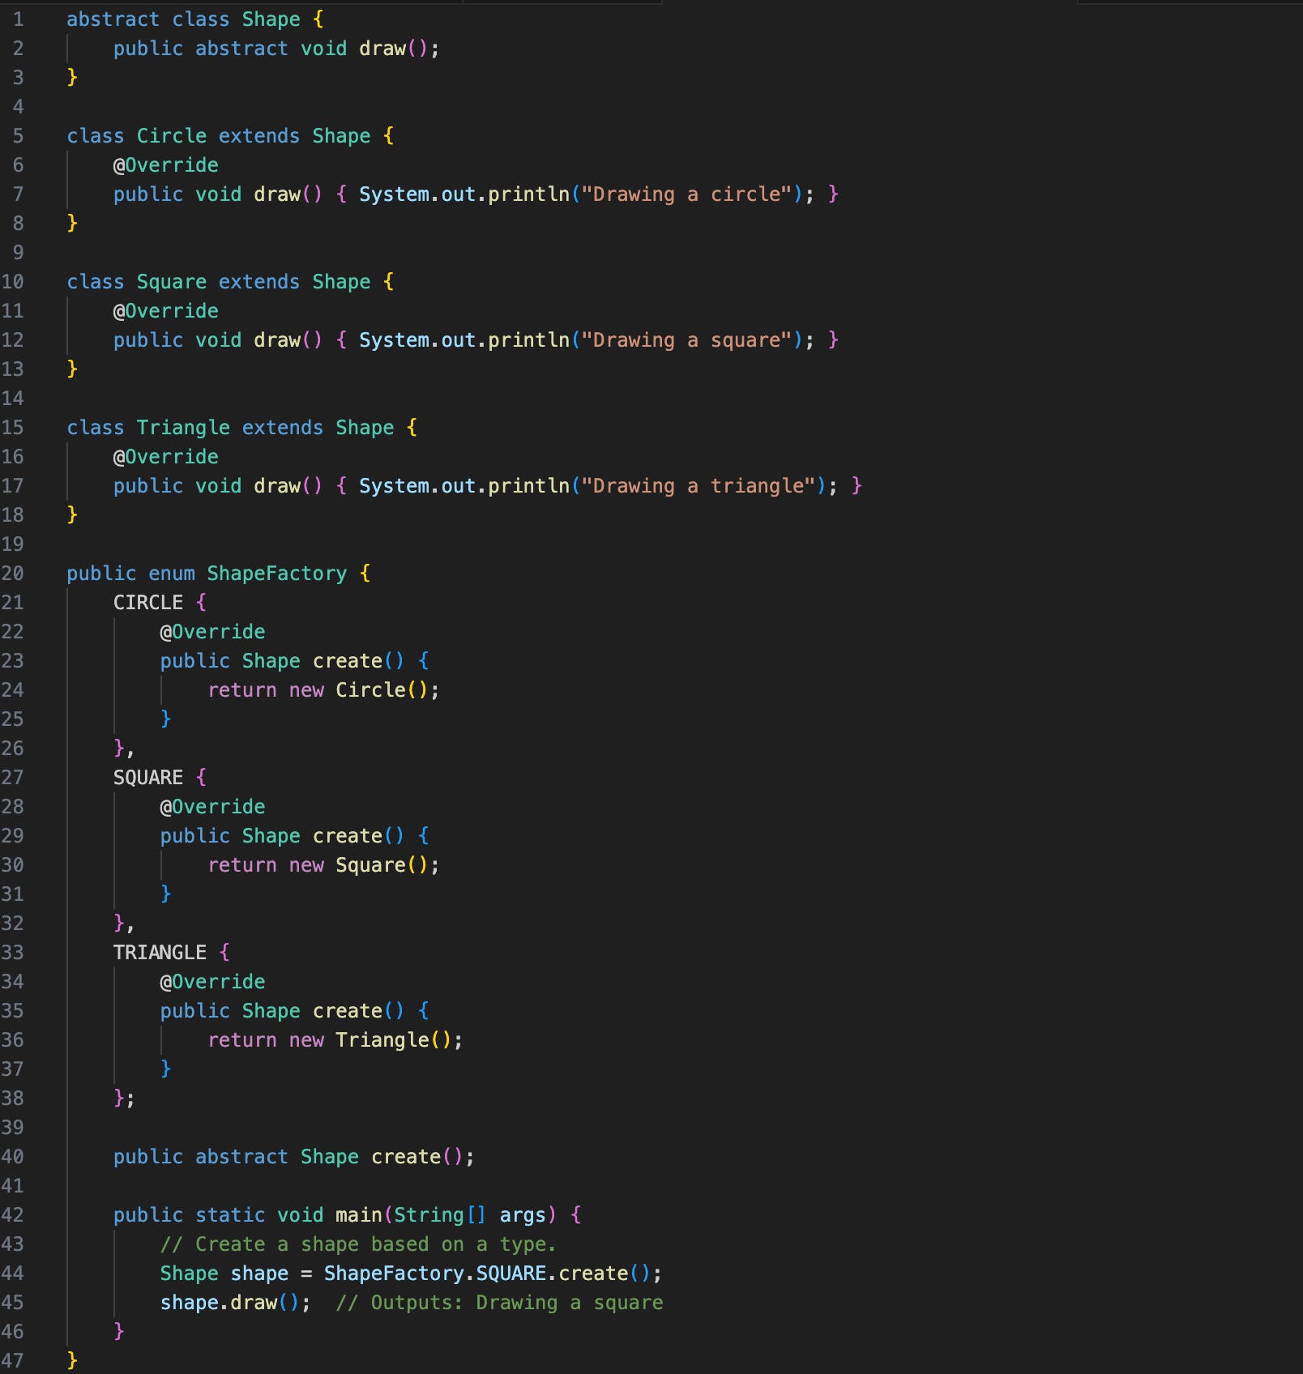This screenshot has width=1303, height=1374.
Task: Click the comment 'Outputs: Drawing a square'
Action: coord(517,1303)
